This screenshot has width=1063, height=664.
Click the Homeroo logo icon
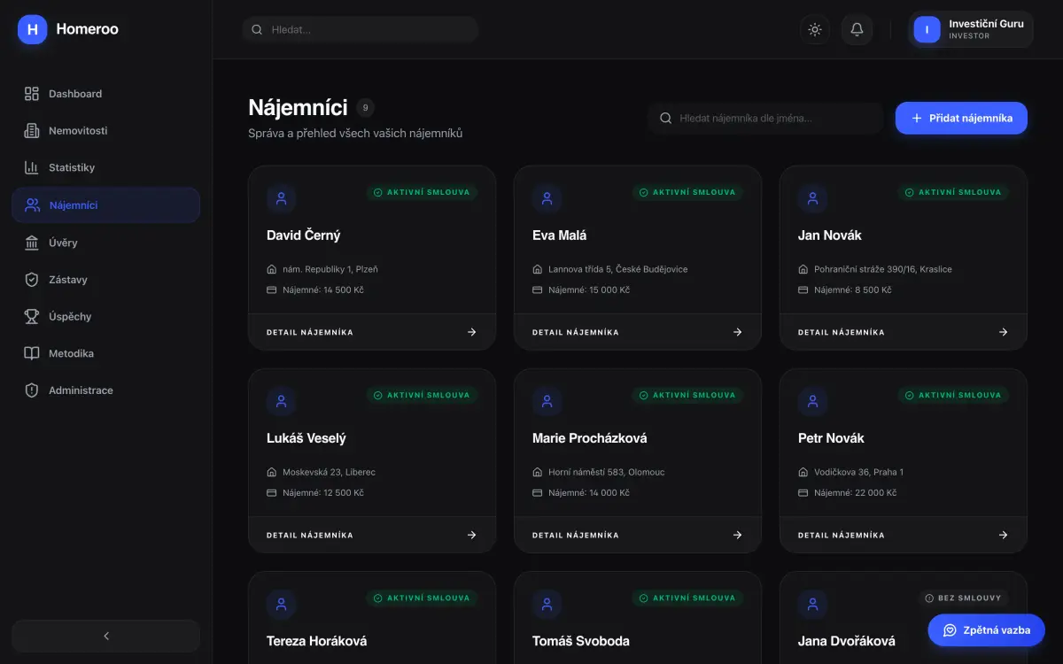[32, 29]
